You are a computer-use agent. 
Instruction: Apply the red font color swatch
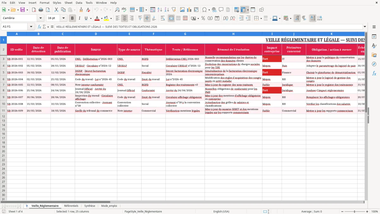[97, 18]
